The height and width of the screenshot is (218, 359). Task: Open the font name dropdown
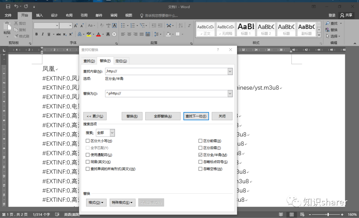[x=57, y=26]
